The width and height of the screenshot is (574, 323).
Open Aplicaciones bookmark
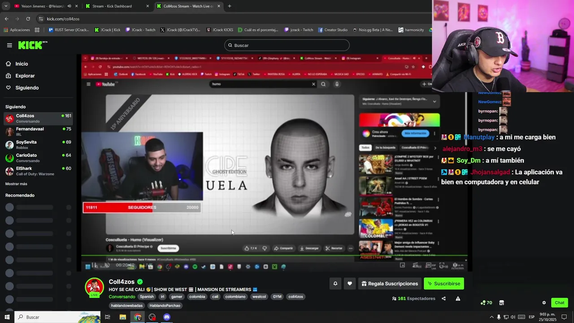(17, 30)
